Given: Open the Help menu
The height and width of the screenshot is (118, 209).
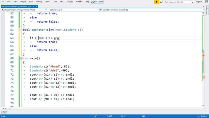Looking at the screenshot, I should [87, 2].
